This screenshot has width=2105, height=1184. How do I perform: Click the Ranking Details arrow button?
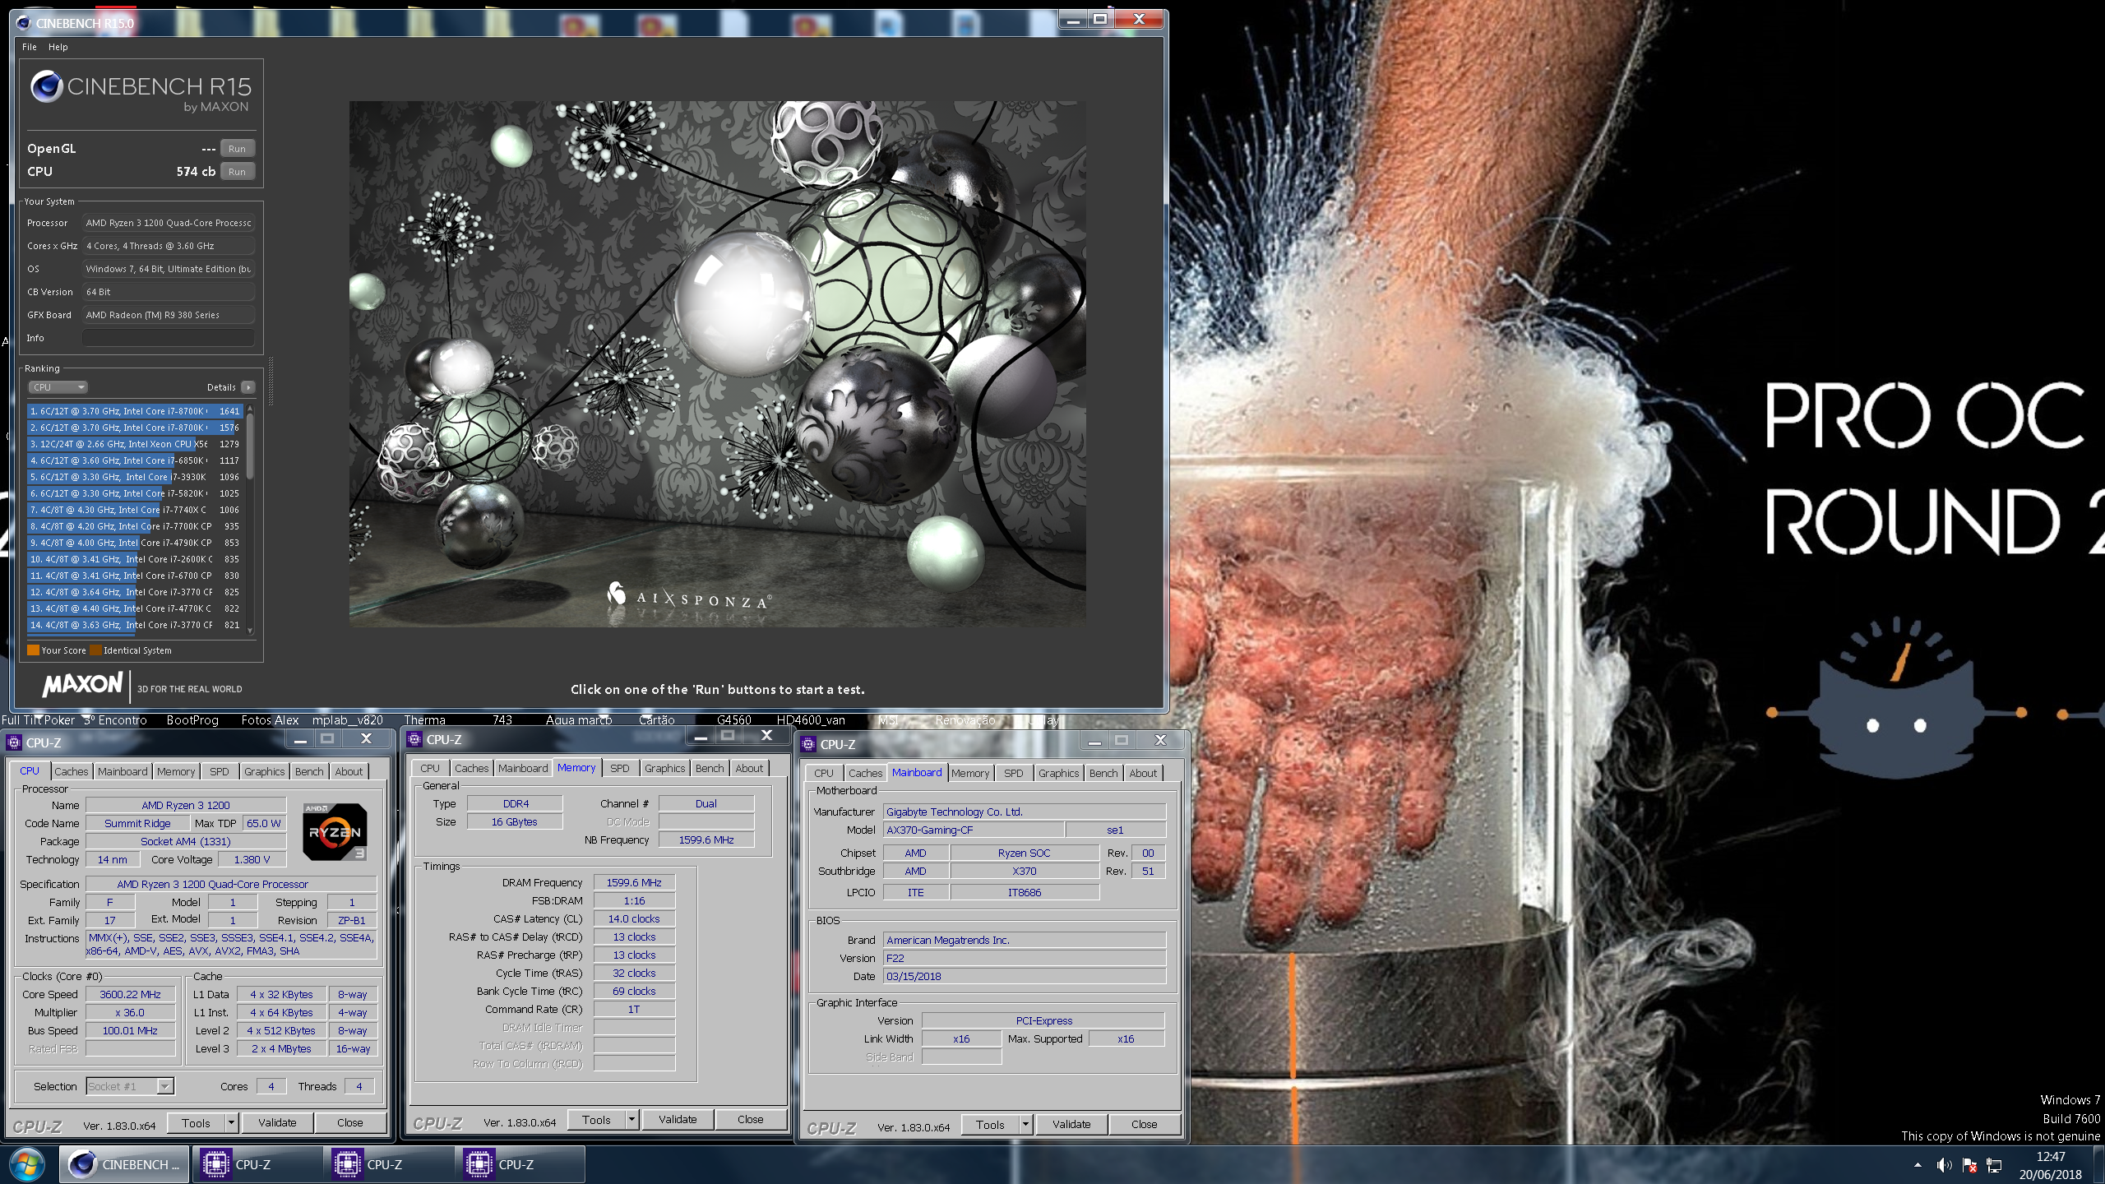tap(248, 387)
